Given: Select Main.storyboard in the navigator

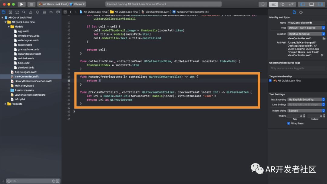Looking at the screenshot, I should point(24,86).
